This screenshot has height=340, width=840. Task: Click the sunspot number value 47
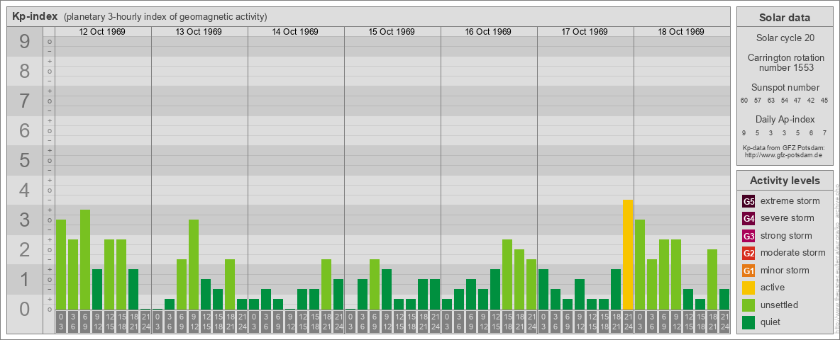[x=797, y=101]
